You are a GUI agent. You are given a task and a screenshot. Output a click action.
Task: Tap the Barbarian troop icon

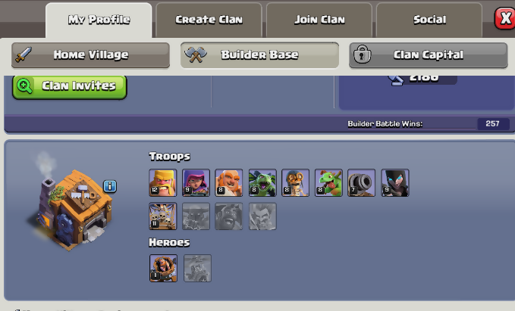[x=163, y=183]
